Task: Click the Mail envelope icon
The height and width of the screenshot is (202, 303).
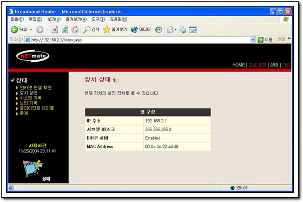Action: (x=170, y=30)
